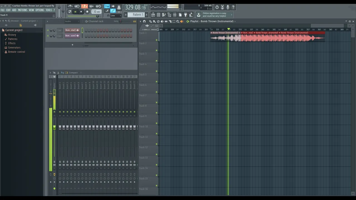356x200 pixels.
Task: Select the playlist delete tool
Action: click(158, 21)
